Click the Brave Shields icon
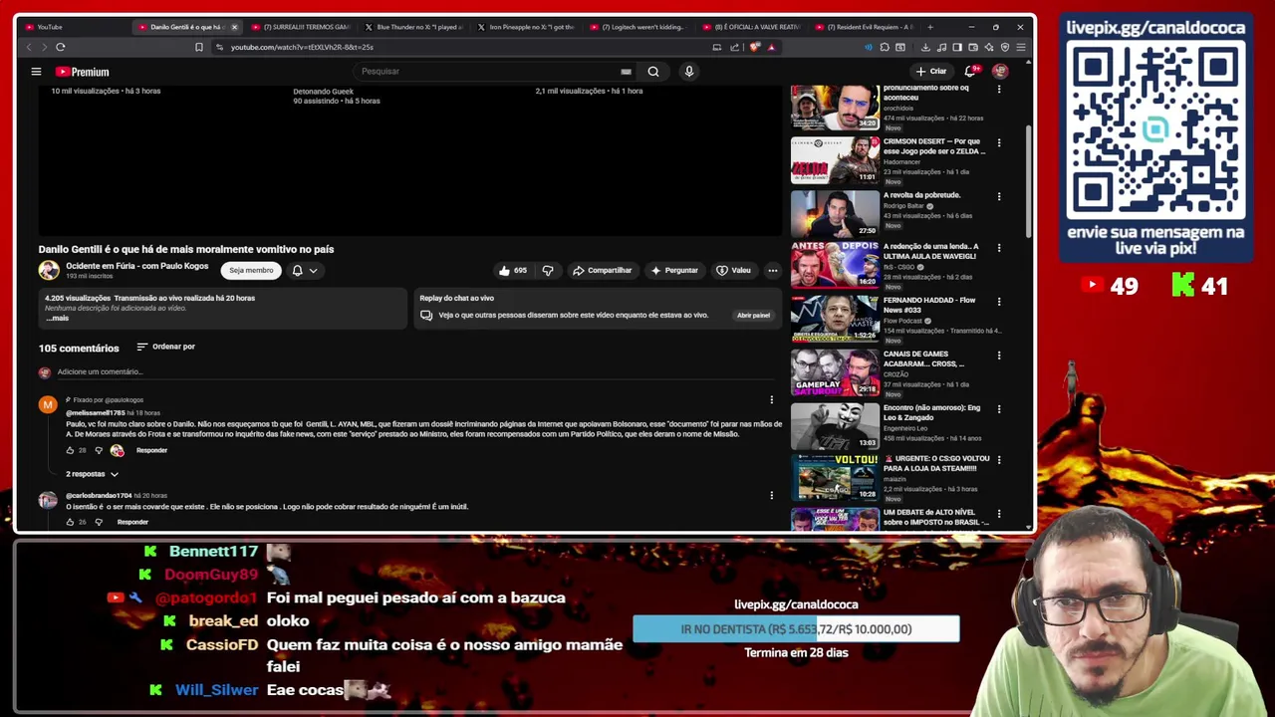This screenshot has height=717, width=1275. pos(754,47)
